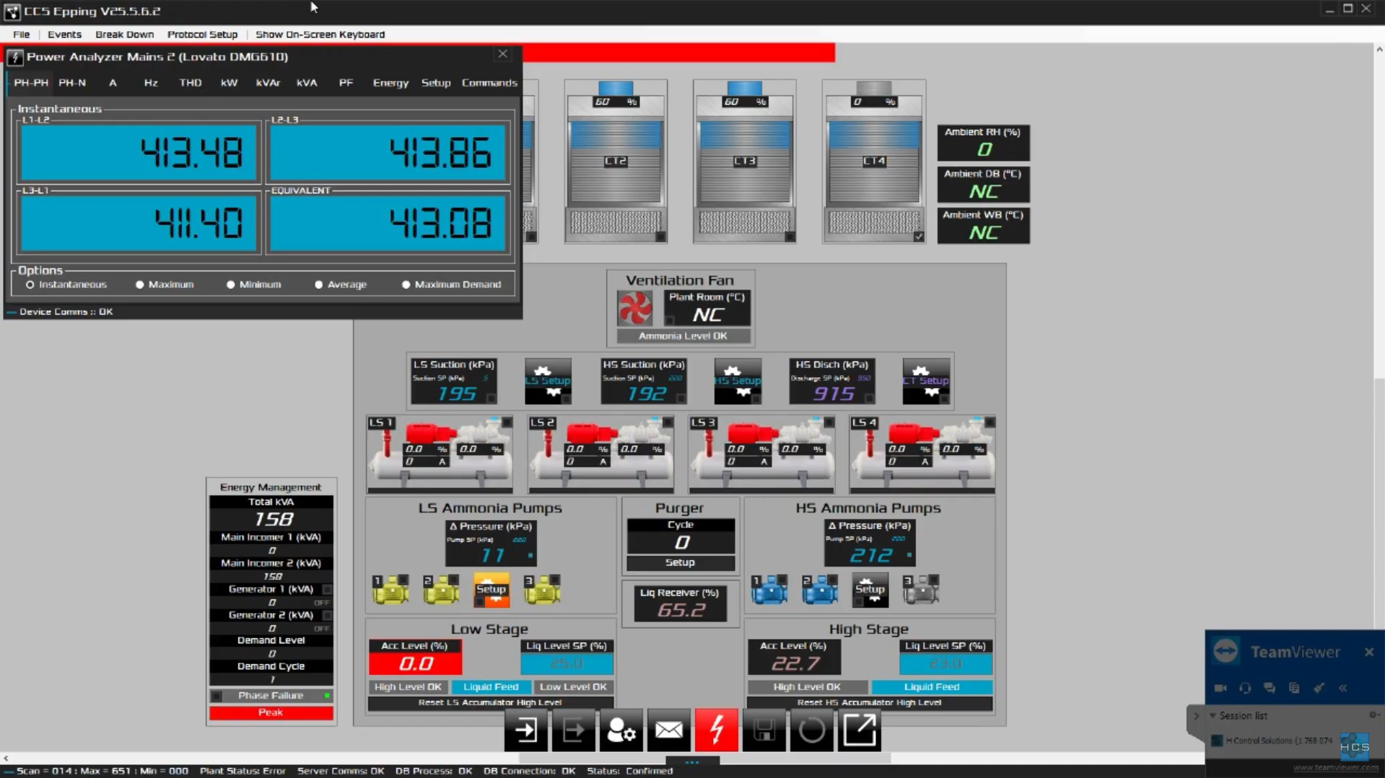Viewport: 1385px width, 778px height.
Task: Open the HS Setup gear icon
Action: pos(738,381)
